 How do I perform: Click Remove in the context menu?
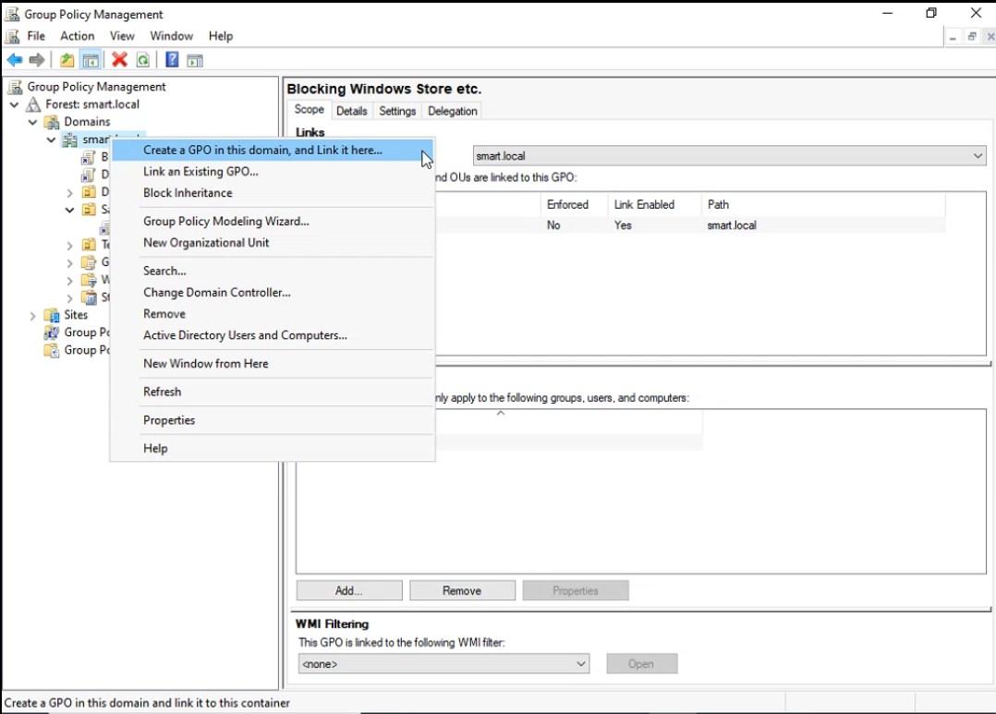pyautogui.click(x=273, y=314)
